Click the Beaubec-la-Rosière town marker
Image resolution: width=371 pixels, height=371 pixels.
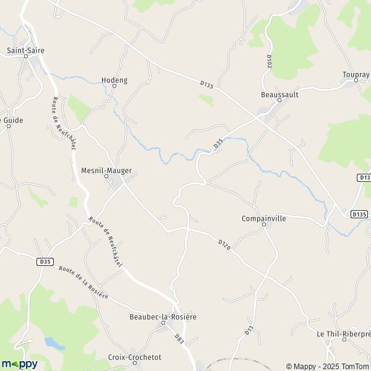pos(163,323)
